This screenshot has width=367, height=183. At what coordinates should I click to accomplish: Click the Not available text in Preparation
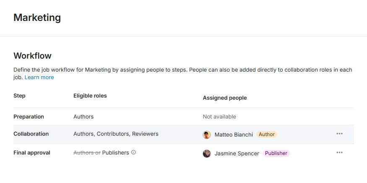(x=219, y=117)
